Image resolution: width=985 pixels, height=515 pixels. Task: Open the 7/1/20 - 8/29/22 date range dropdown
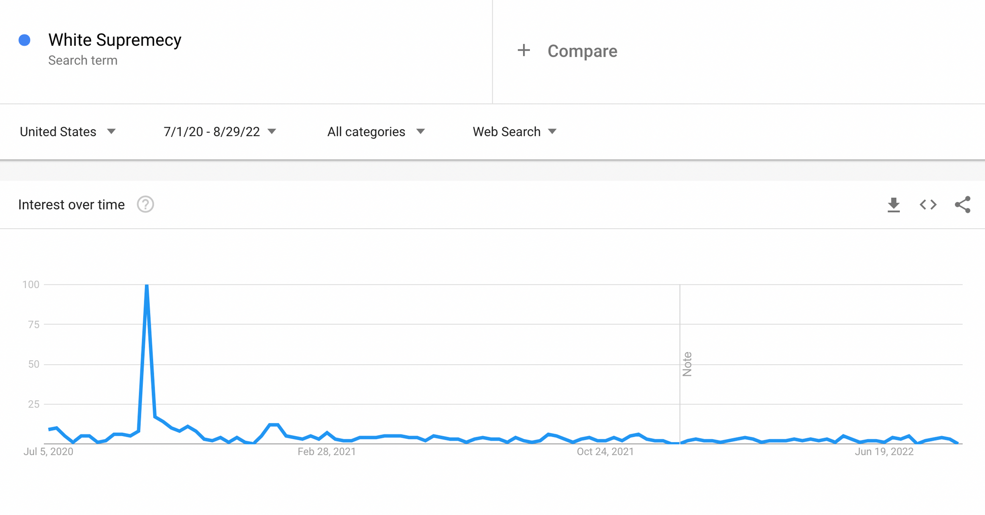click(x=220, y=132)
